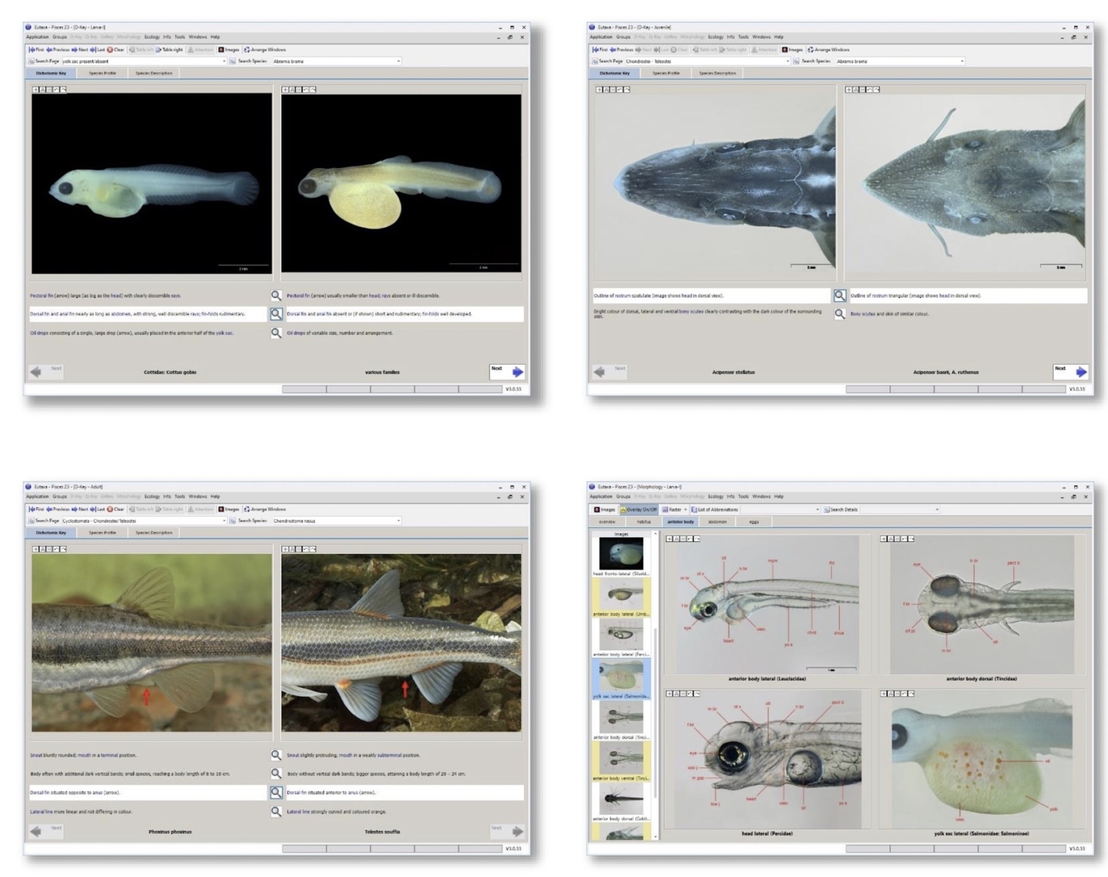Open Search Species dropdown in Adult window
1108x877 pixels.
(x=399, y=520)
